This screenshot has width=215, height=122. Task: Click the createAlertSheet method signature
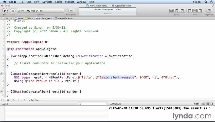pyautogui.click(x=44, y=91)
